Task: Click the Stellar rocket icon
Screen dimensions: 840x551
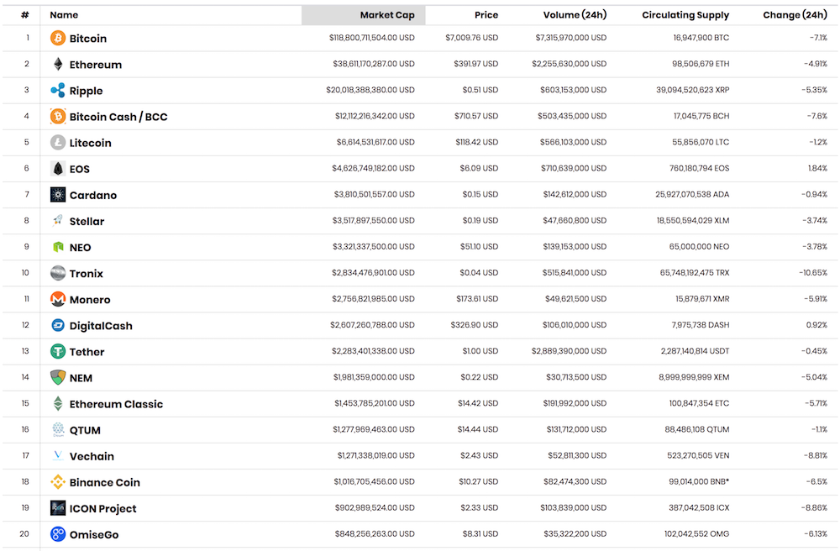Action: pyautogui.click(x=58, y=221)
